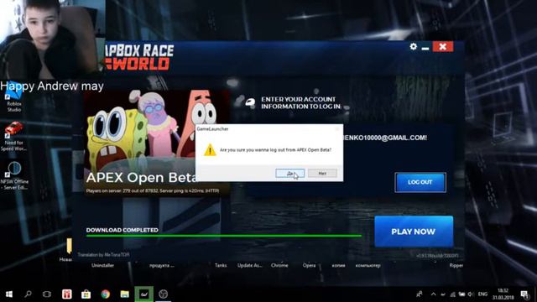Click the Translation by credit text
This screenshot has height=302, width=537.
tap(103, 255)
